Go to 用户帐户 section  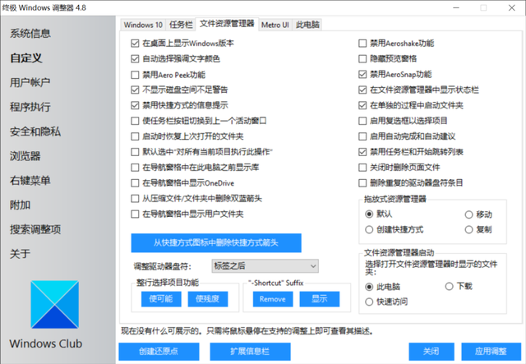[x=30, y=82]
